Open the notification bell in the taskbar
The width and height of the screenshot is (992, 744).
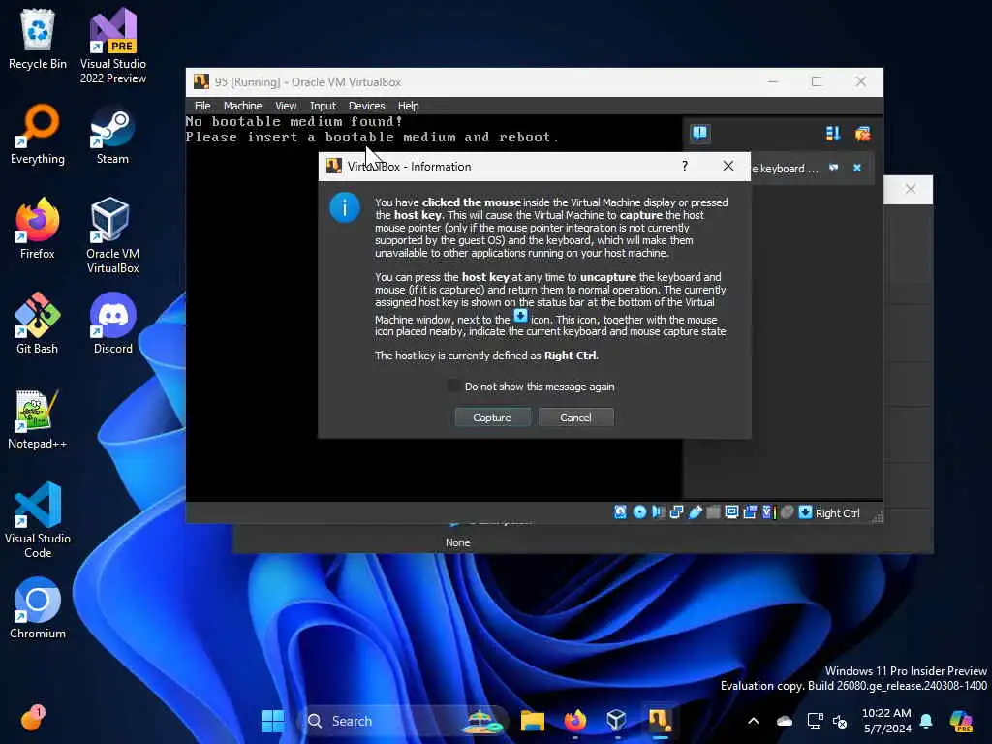(x=926, y=721)
